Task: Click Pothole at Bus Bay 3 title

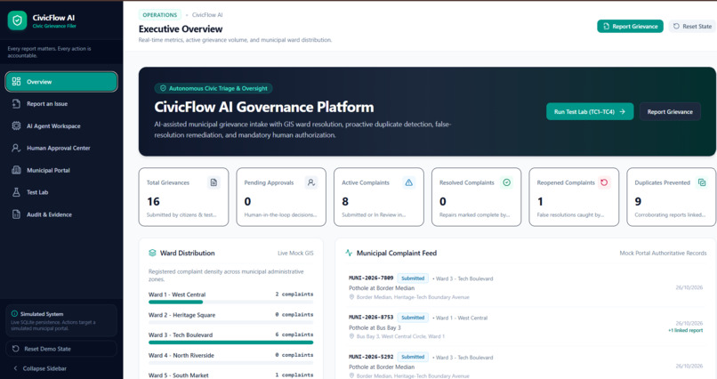Action: pyautogui.click(x=375, y=327)
